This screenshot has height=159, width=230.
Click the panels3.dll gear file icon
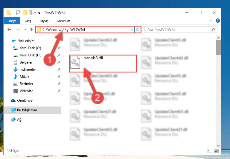75,62
